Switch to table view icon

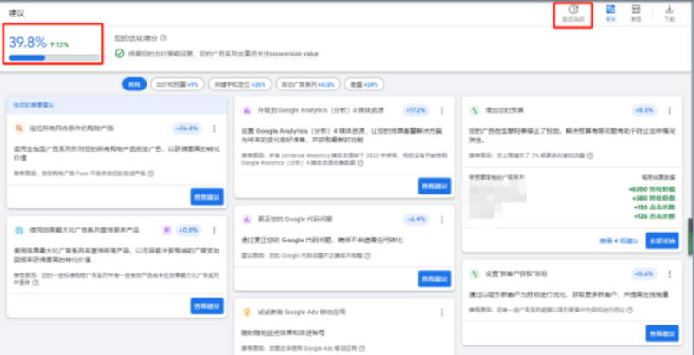pyautogui.click(x=636, y=10)
